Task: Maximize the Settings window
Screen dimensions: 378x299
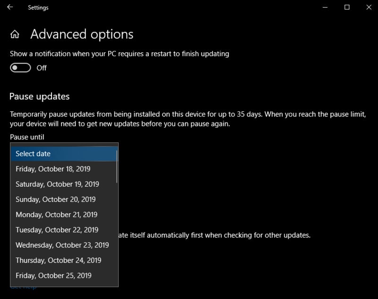Action: [x=347, y=7]
